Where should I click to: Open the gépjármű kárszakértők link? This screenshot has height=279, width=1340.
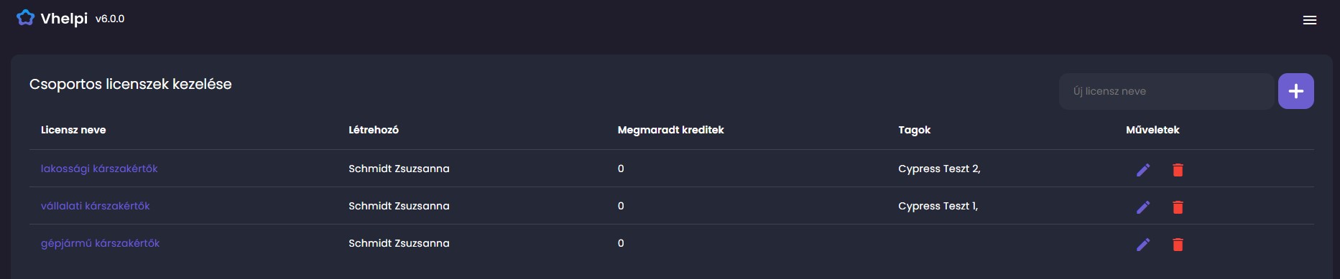pyautogui.click(x=100, y=243)
